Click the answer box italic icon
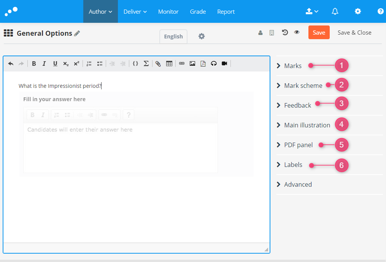This screenshot has width=386, height=262. pyautogui.click(x=43, y=115)
